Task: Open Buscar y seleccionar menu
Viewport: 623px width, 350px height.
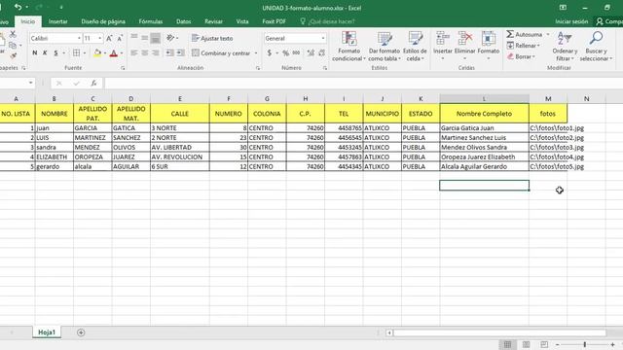Action: point(596,46)
